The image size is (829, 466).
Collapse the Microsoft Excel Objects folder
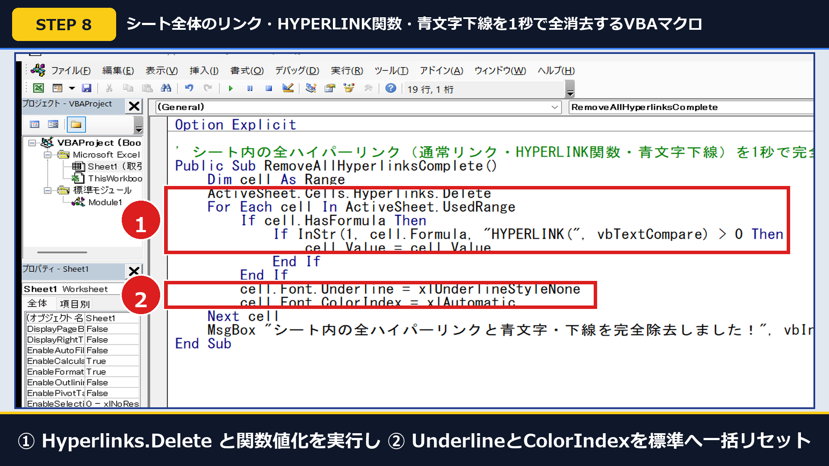click(x=48, y=155)
